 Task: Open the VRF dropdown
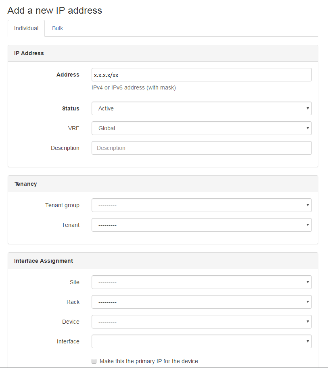click(x=201, y=128)
